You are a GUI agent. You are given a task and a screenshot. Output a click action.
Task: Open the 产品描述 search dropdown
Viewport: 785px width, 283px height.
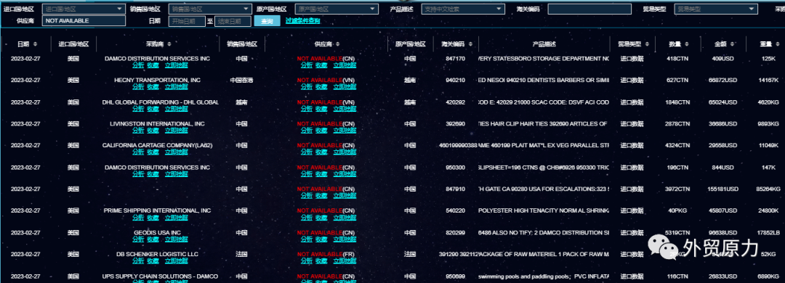click(x=463, y=9)
